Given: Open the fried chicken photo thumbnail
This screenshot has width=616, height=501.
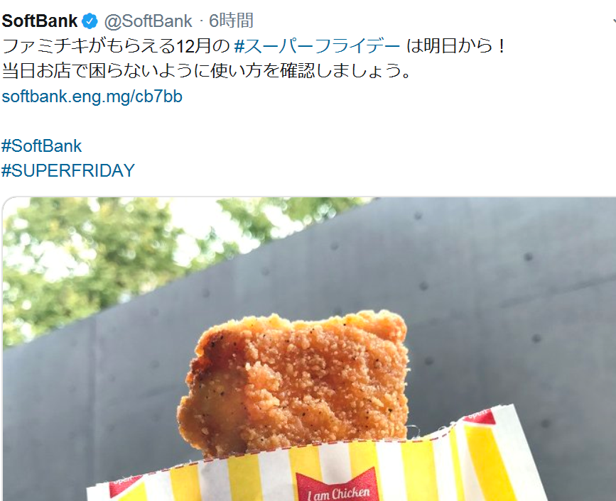Looking at the screenshot, I should pyautogui.click(x=309, y=348).
